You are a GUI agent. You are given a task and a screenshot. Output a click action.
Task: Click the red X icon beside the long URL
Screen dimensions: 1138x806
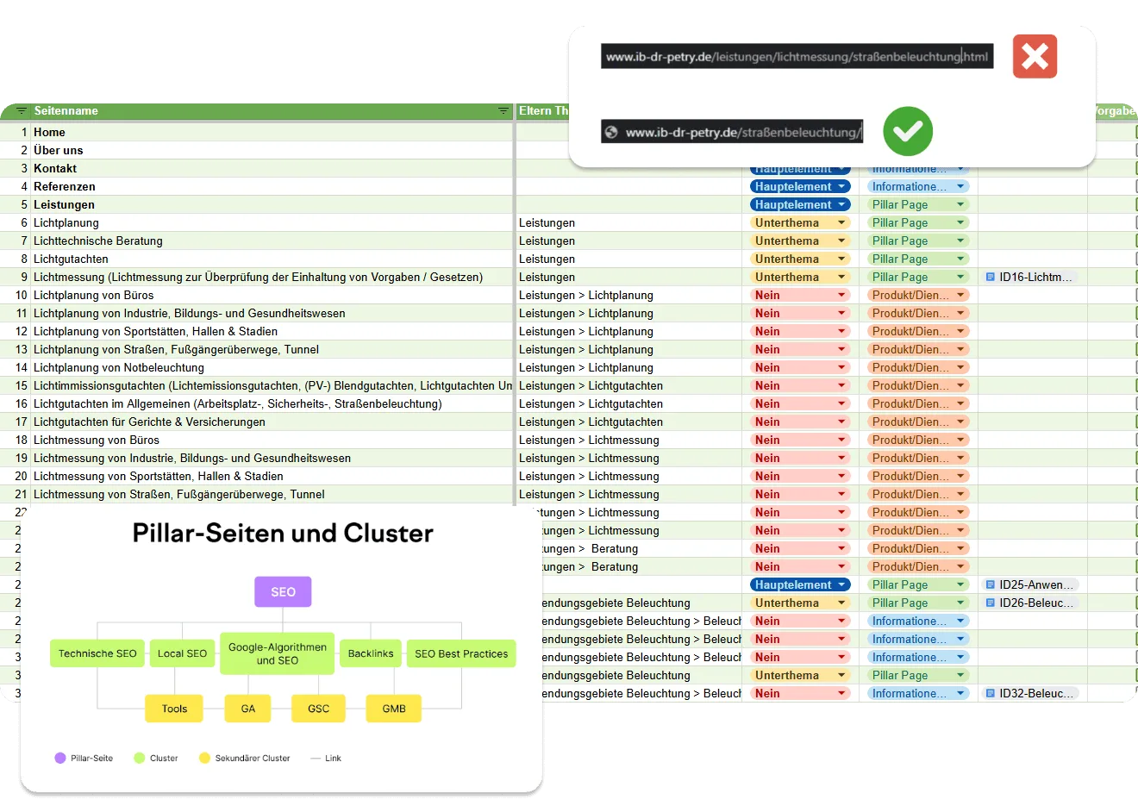[x=1035, y=57]
